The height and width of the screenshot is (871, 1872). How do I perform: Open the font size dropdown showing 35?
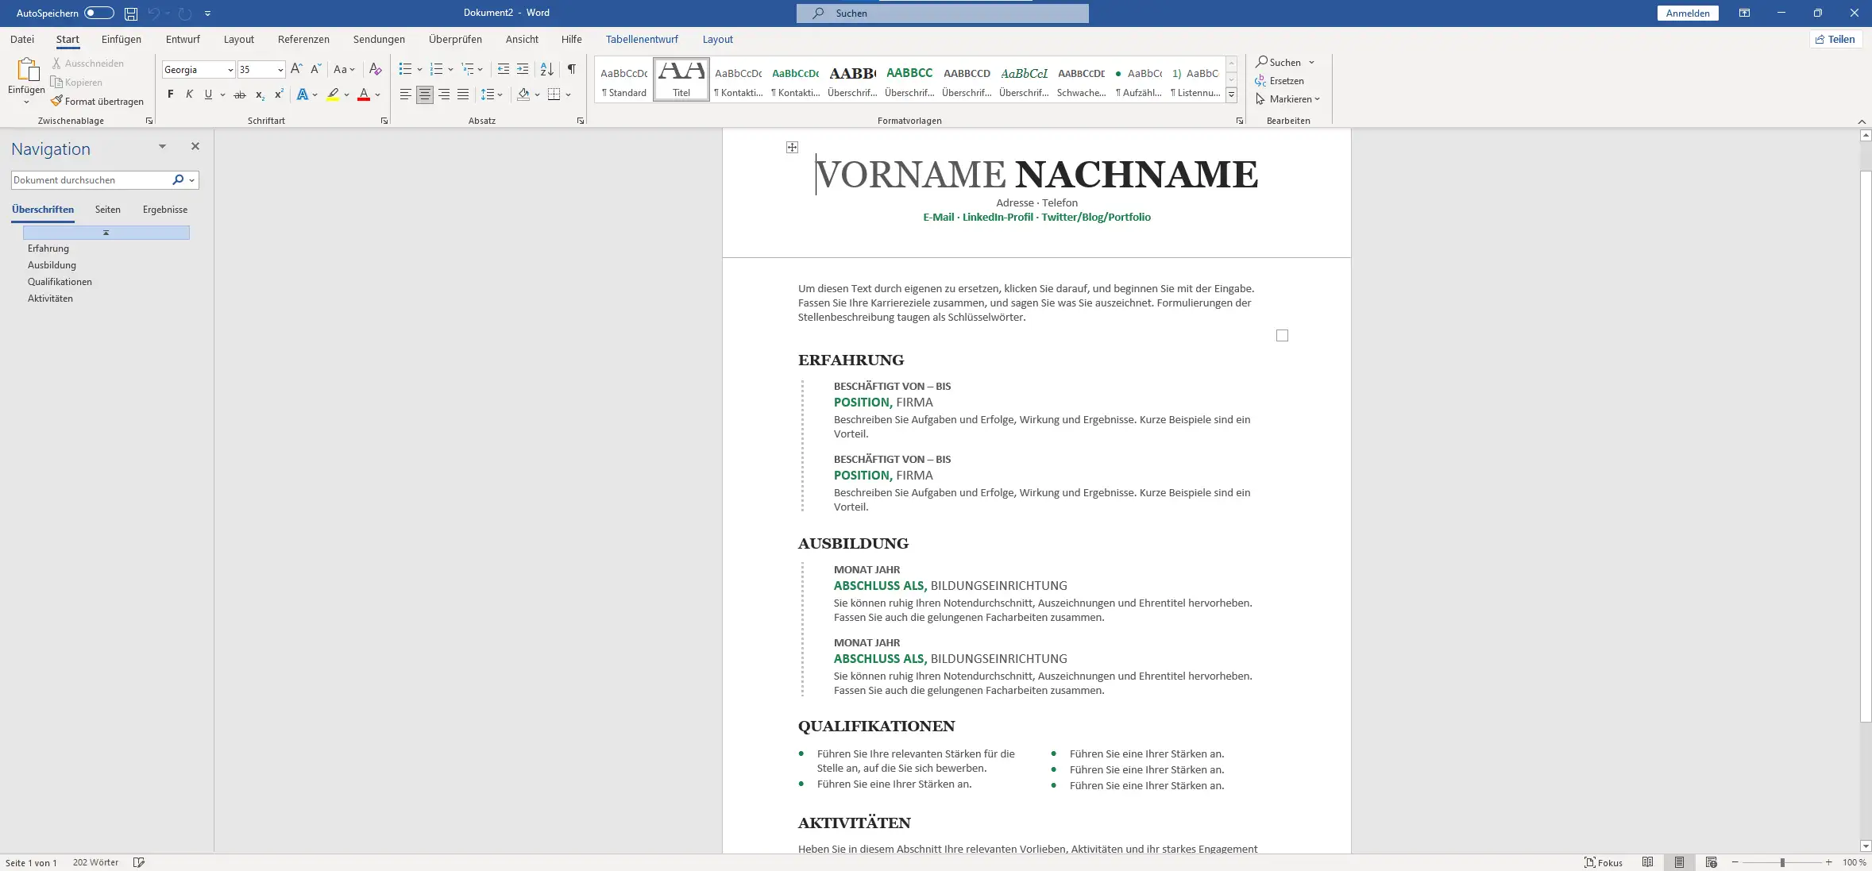(x=280, y=70)
